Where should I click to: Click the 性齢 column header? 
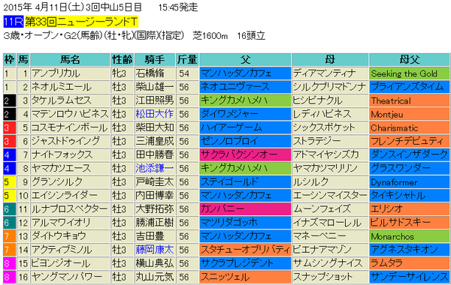coord(123,60)
